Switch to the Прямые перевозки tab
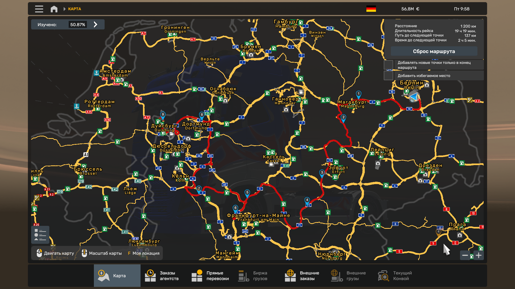This screenshot has height=289, width=515. coord(211,276)
